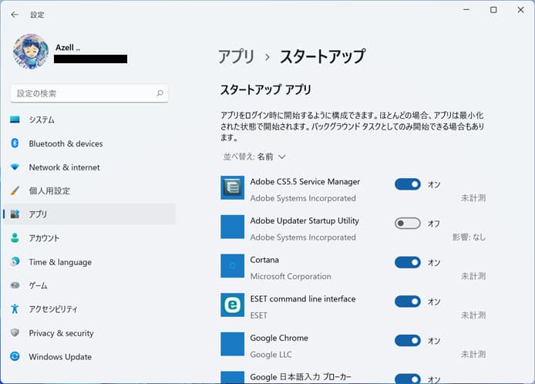Select the Adobe CS5.5 Service Manager name

pos(305,181)
